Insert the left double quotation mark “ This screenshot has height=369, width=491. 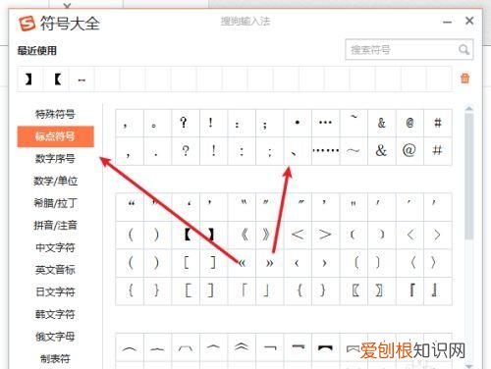pyautogui.click(x=130, y=206)
